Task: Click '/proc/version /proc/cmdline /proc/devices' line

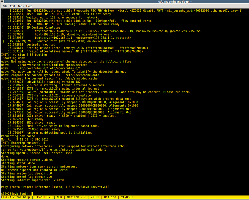Action: (x=44, y=65)
